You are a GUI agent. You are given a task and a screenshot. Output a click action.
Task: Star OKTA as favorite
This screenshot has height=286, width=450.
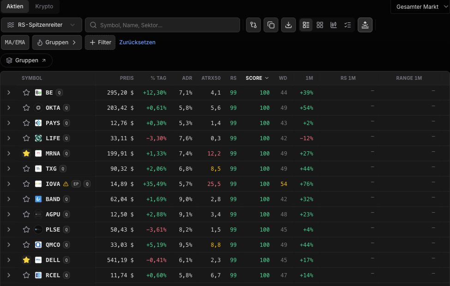coord(26,108)
